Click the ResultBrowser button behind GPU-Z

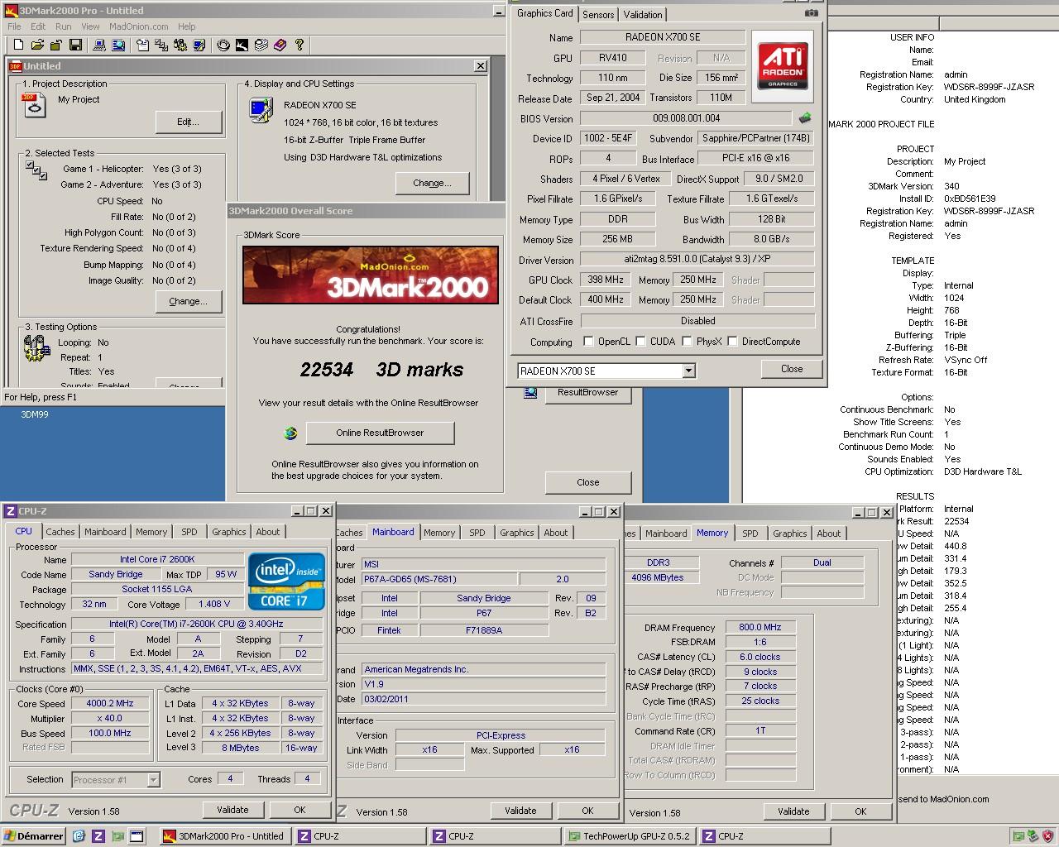coord(588,392)
